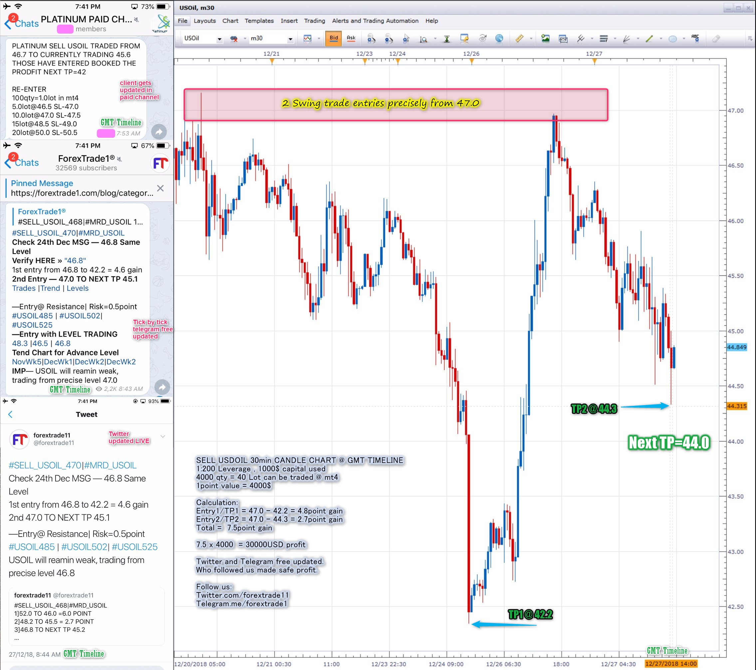Image resolution: width=756 pixels, height=670 pixels.
Task: Click the forward arrow on Platinum message
Action: [x=159, y=132]
